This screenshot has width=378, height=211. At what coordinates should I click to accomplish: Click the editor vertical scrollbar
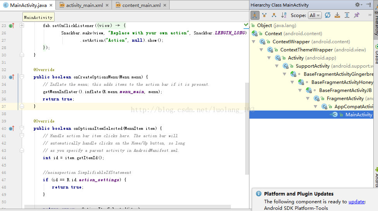[x=247, y=128]
